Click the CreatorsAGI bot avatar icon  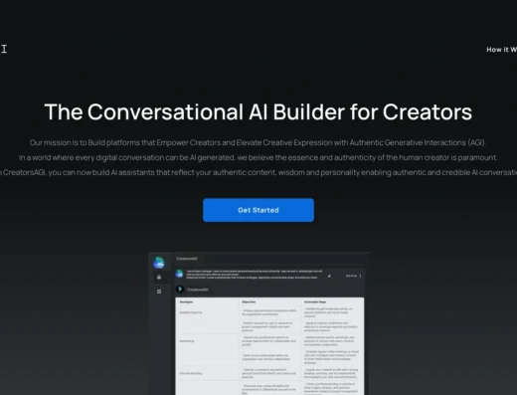pyautogui.click(x=180, y=290)
